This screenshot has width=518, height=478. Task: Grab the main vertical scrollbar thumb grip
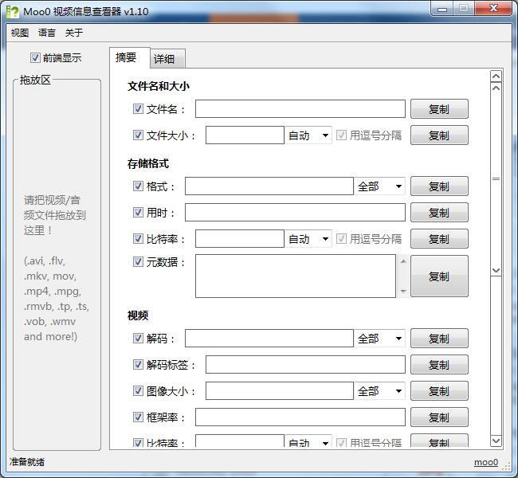coord(496,179)
